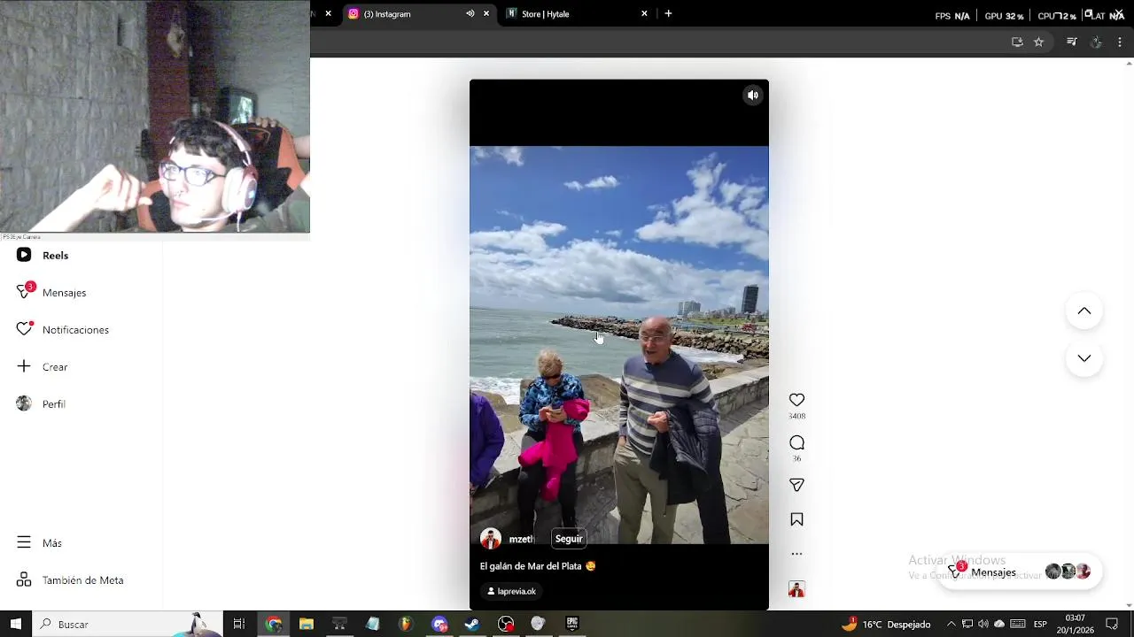
Task: Click the plus Crear icon in the sidebar
Action: [x=24, y=366]
